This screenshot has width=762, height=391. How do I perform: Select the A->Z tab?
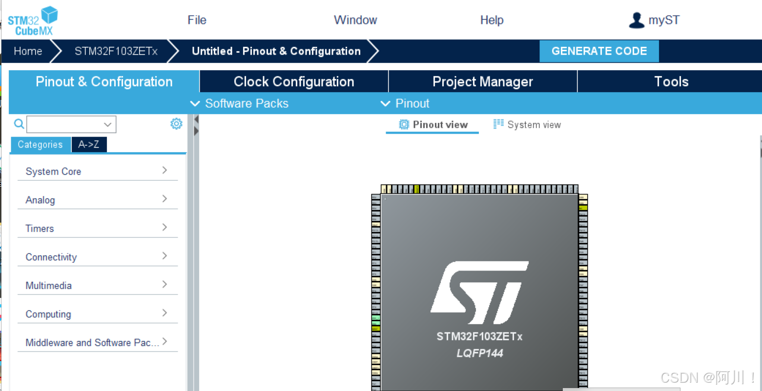89,145
